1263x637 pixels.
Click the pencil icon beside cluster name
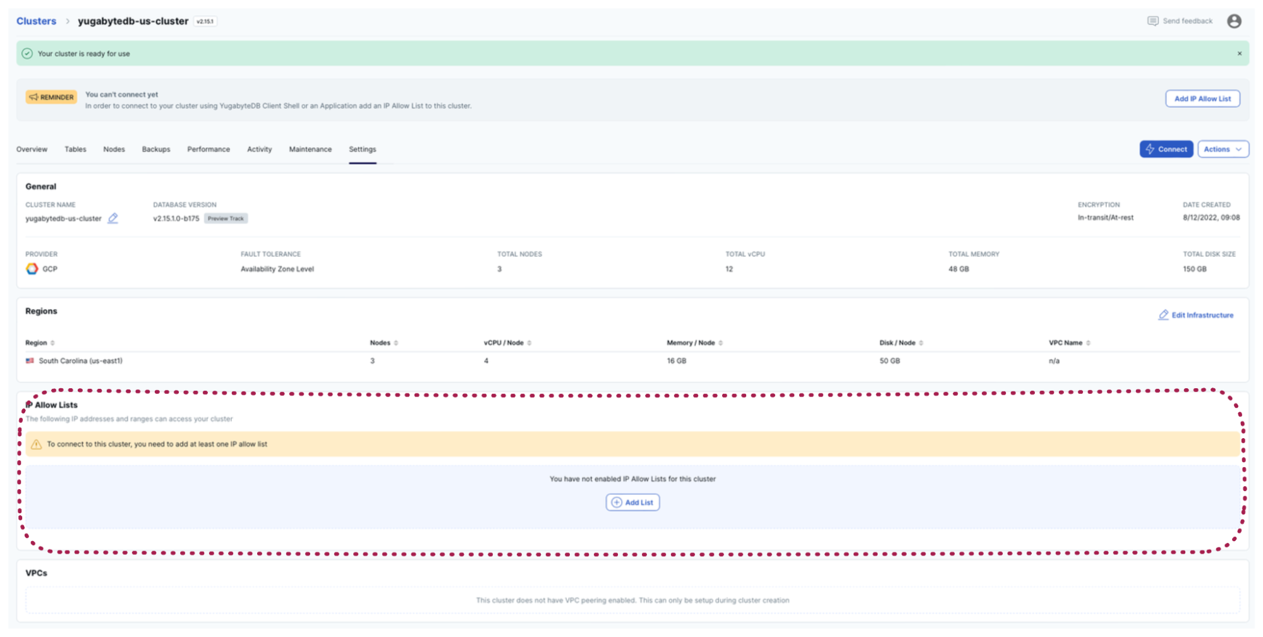pyautogui.click(x=112, y=218)
